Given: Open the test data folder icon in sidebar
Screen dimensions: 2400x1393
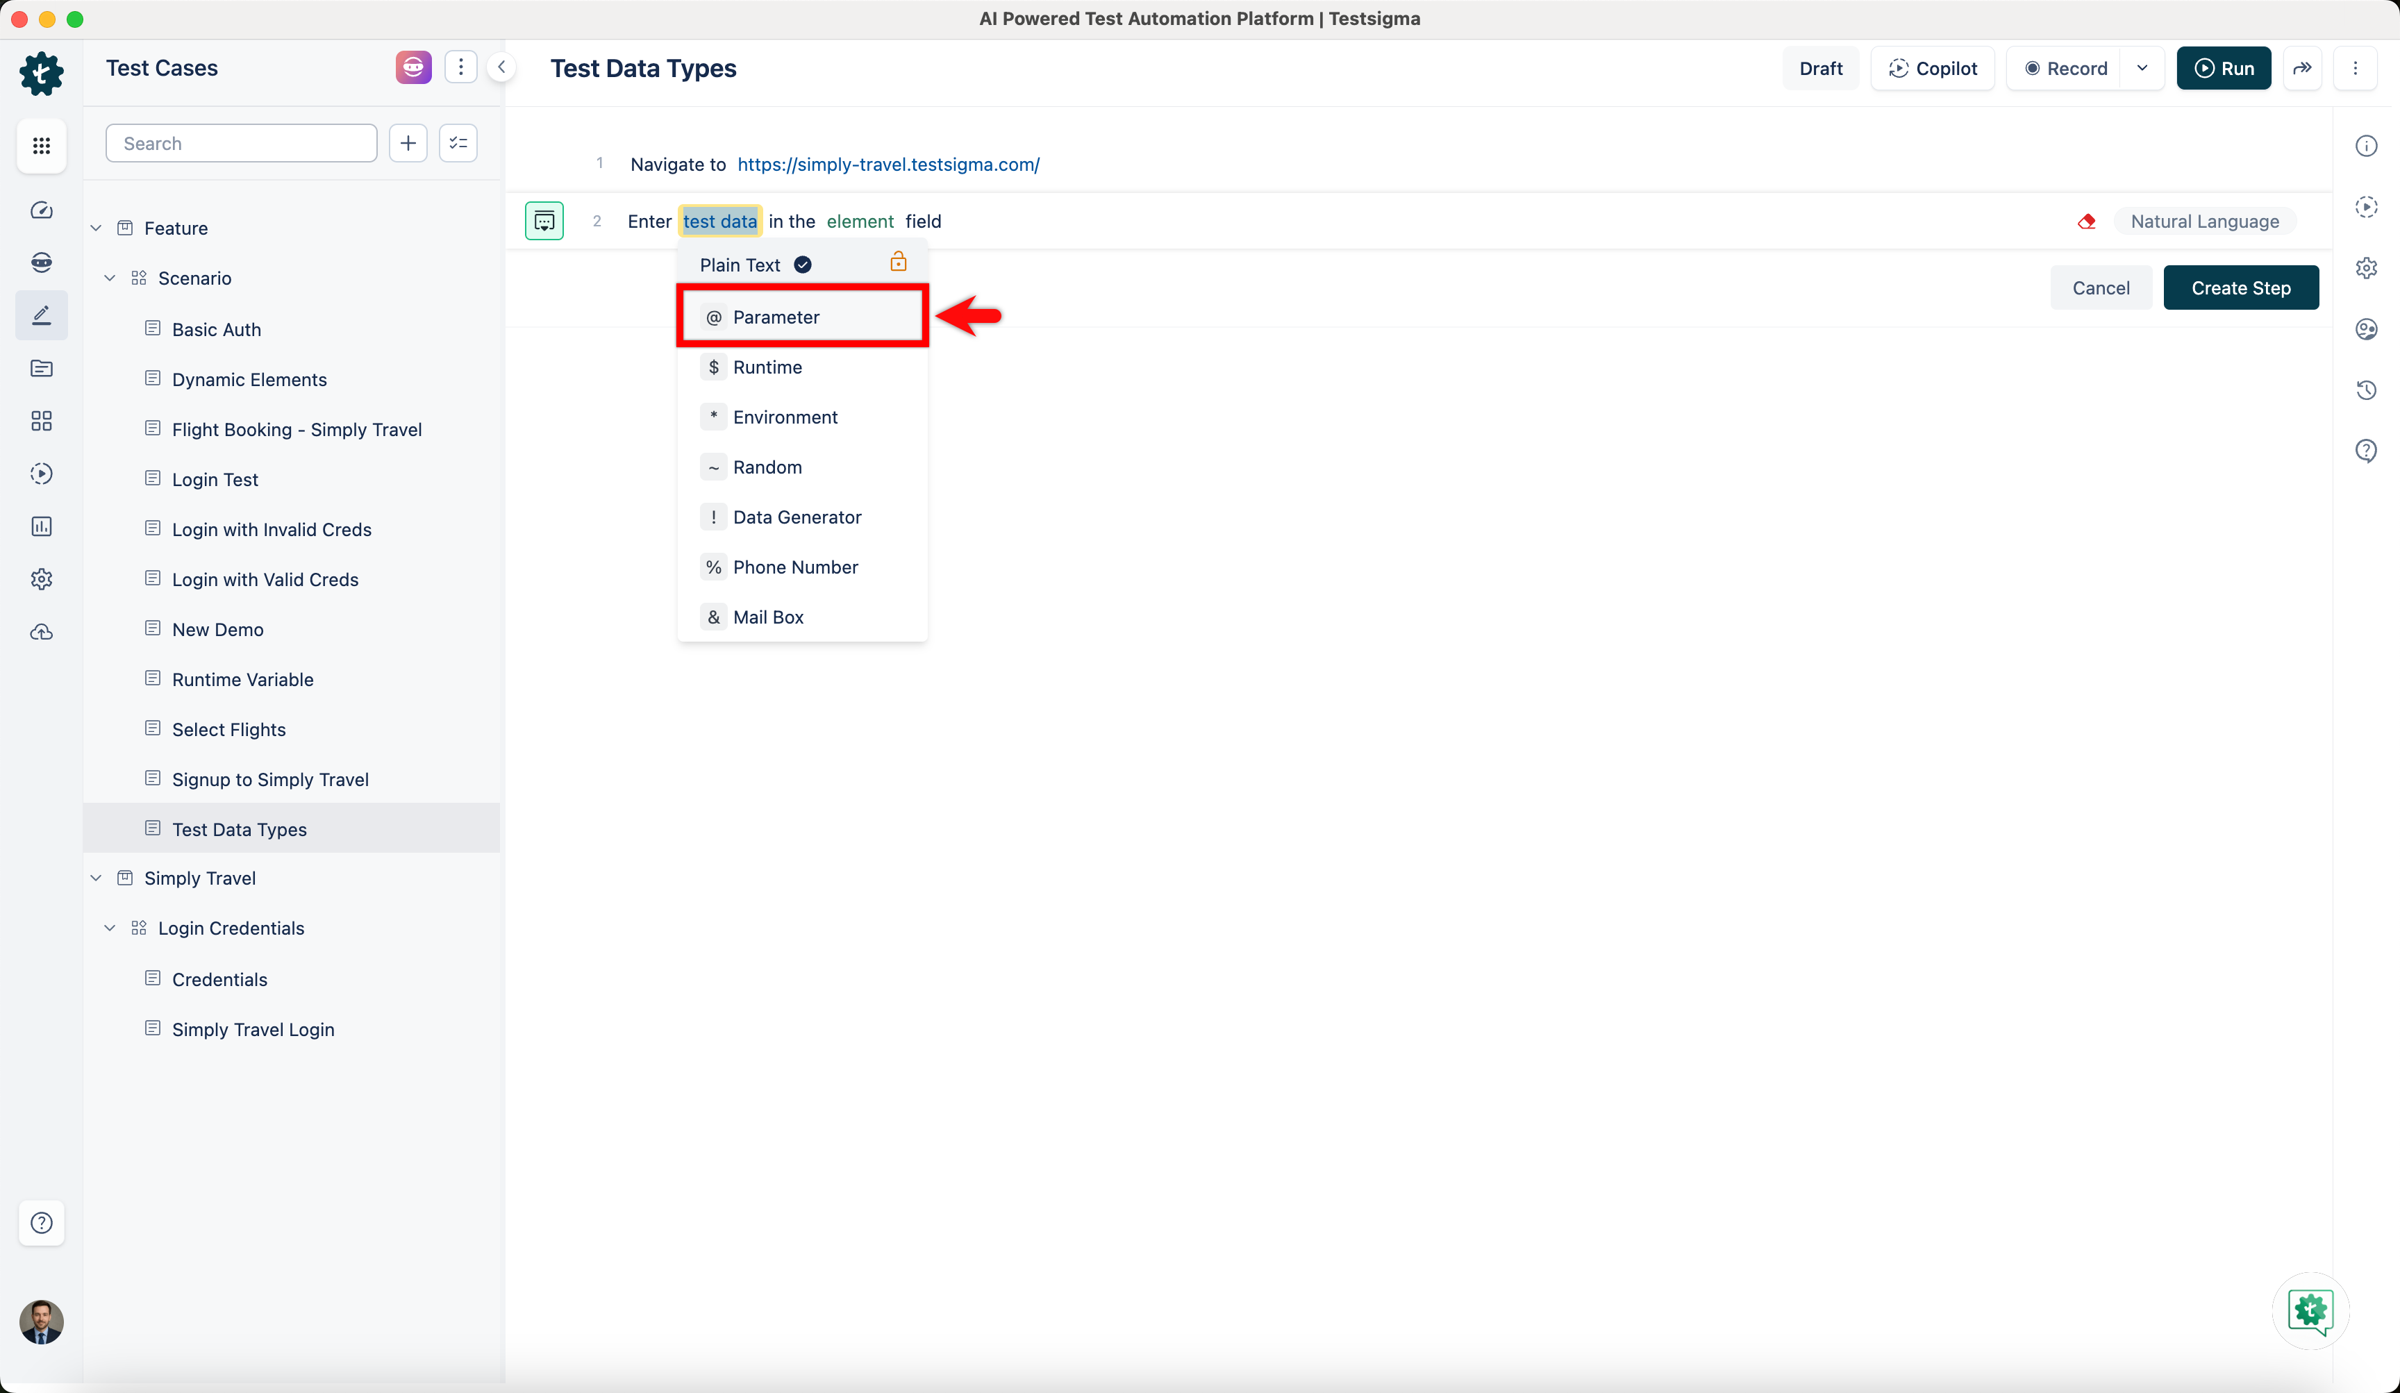Looking at the screenshot, I should click(41, 369).
